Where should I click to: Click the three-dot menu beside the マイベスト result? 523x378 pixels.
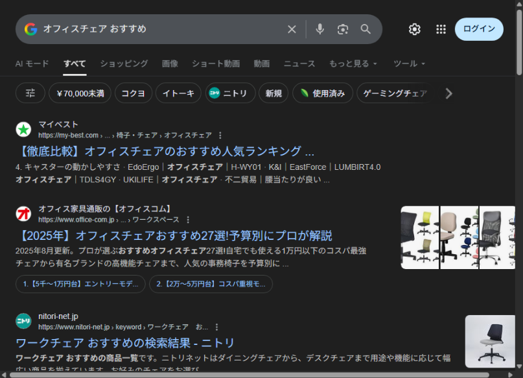(220, 136)
